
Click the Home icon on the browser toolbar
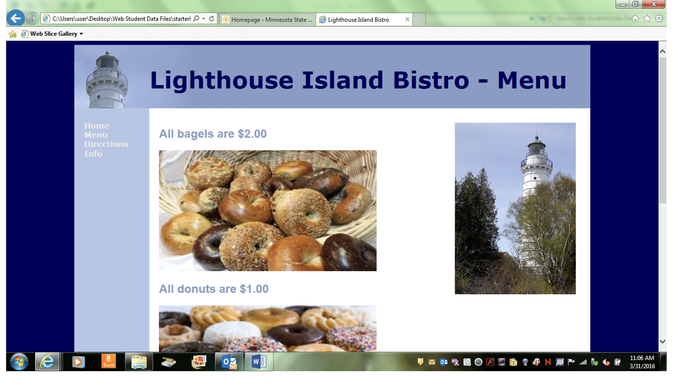click(636, 17)
